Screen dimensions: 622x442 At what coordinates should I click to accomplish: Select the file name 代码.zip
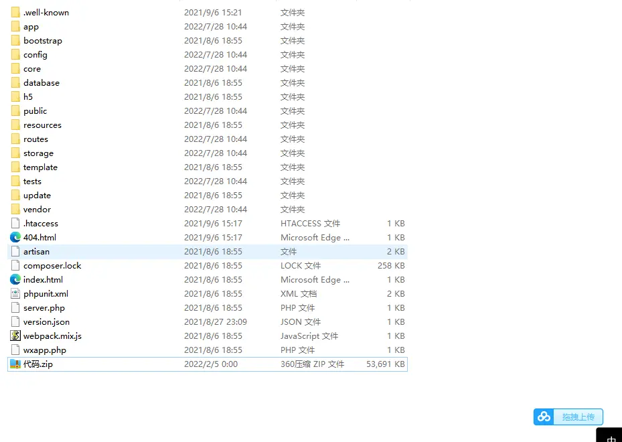pyautogui.click(x=38, y=364)
